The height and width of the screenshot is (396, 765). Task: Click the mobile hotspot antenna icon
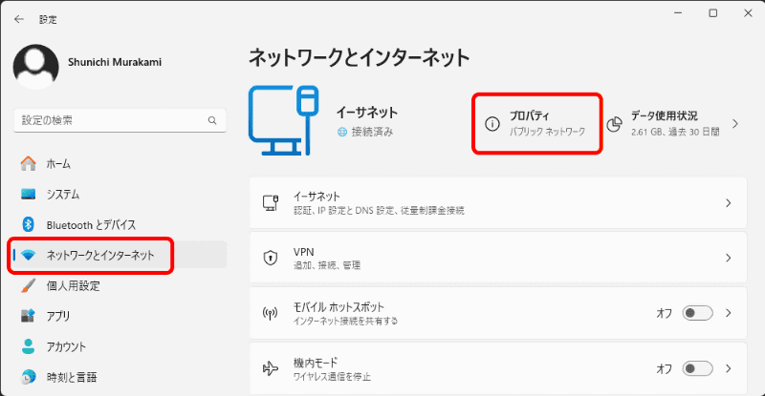click(x=271, y=313)
